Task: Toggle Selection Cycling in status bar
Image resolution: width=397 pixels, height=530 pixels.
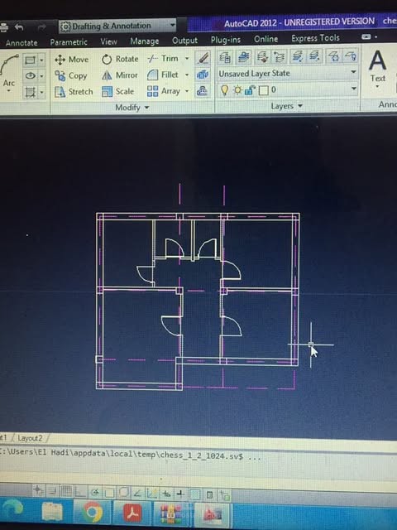Action: pos(225,496)
